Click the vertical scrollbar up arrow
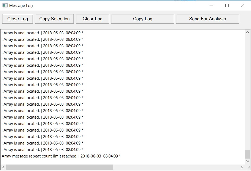251x171 pixels. pyautogui.click(x=247, y=33)
